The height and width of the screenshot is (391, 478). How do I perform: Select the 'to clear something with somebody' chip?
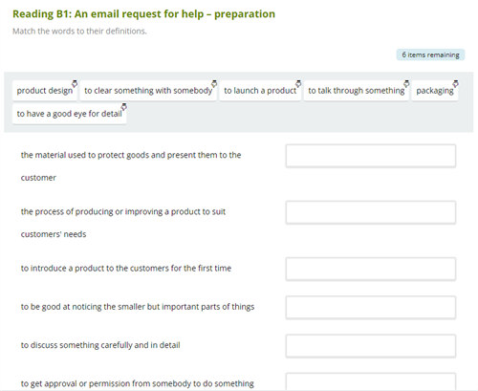point(148,91)
